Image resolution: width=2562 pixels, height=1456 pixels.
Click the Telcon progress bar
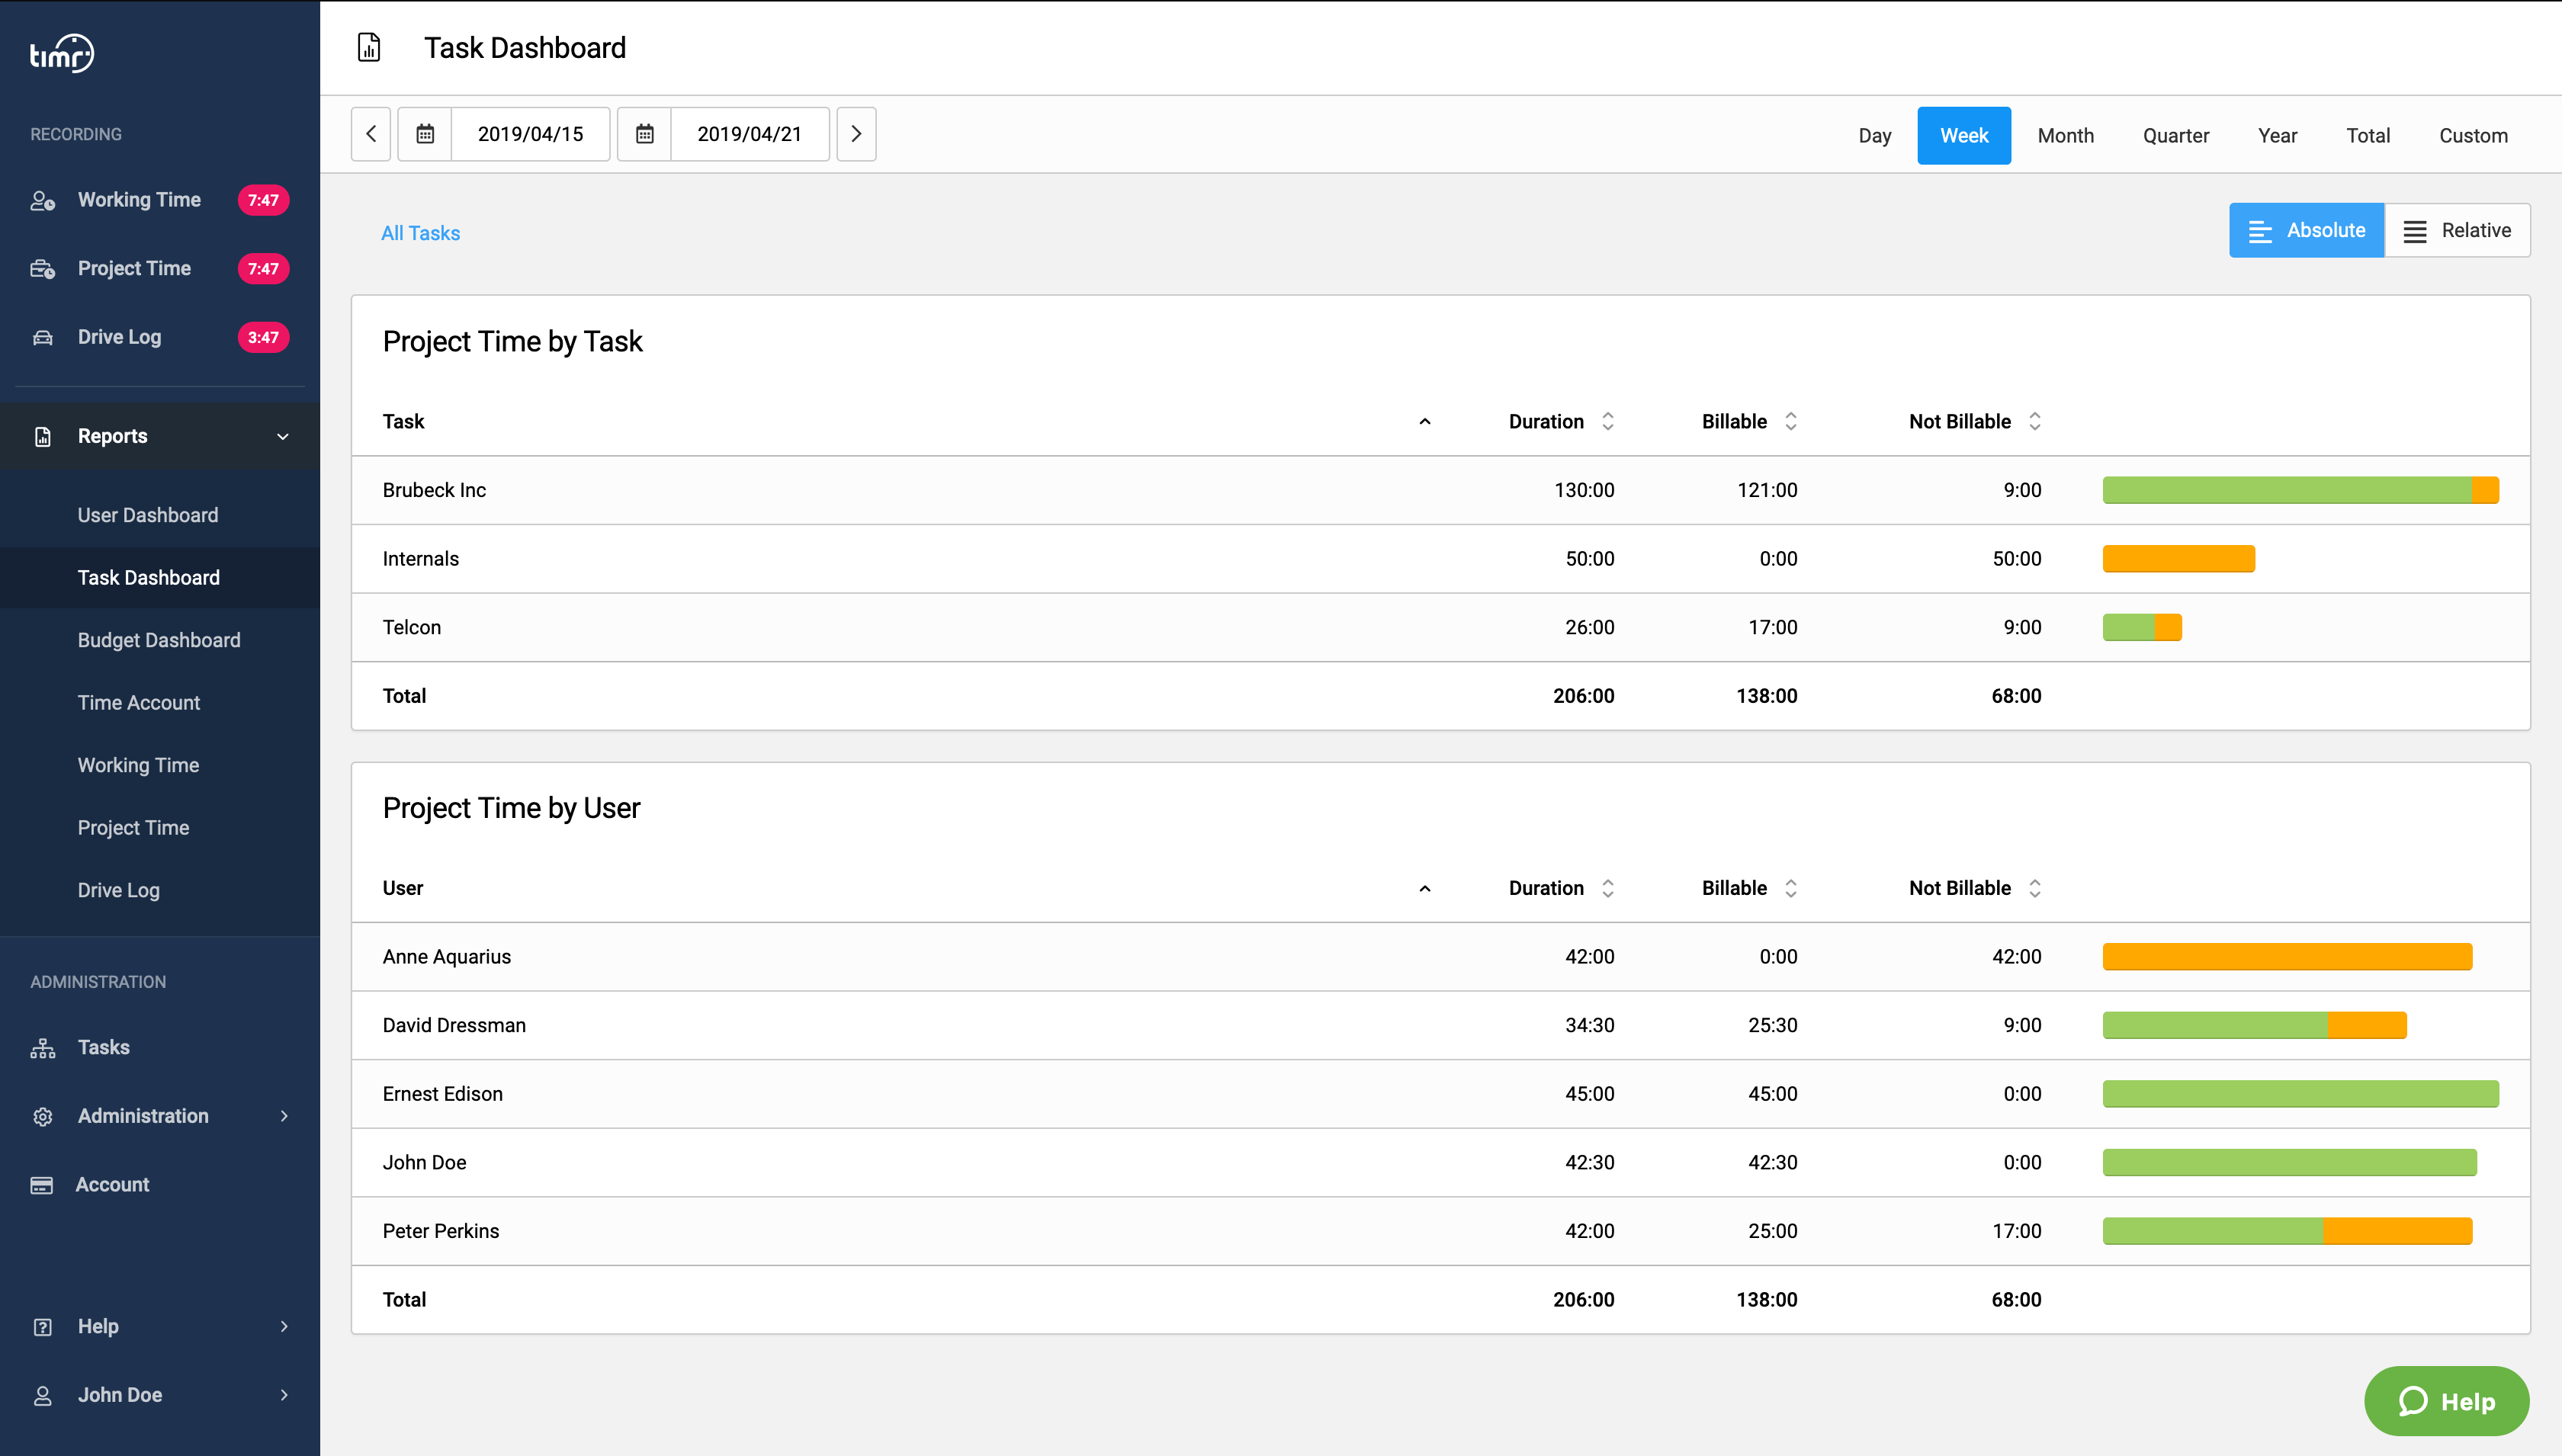pyautogui.click(x=2142, y=628)
